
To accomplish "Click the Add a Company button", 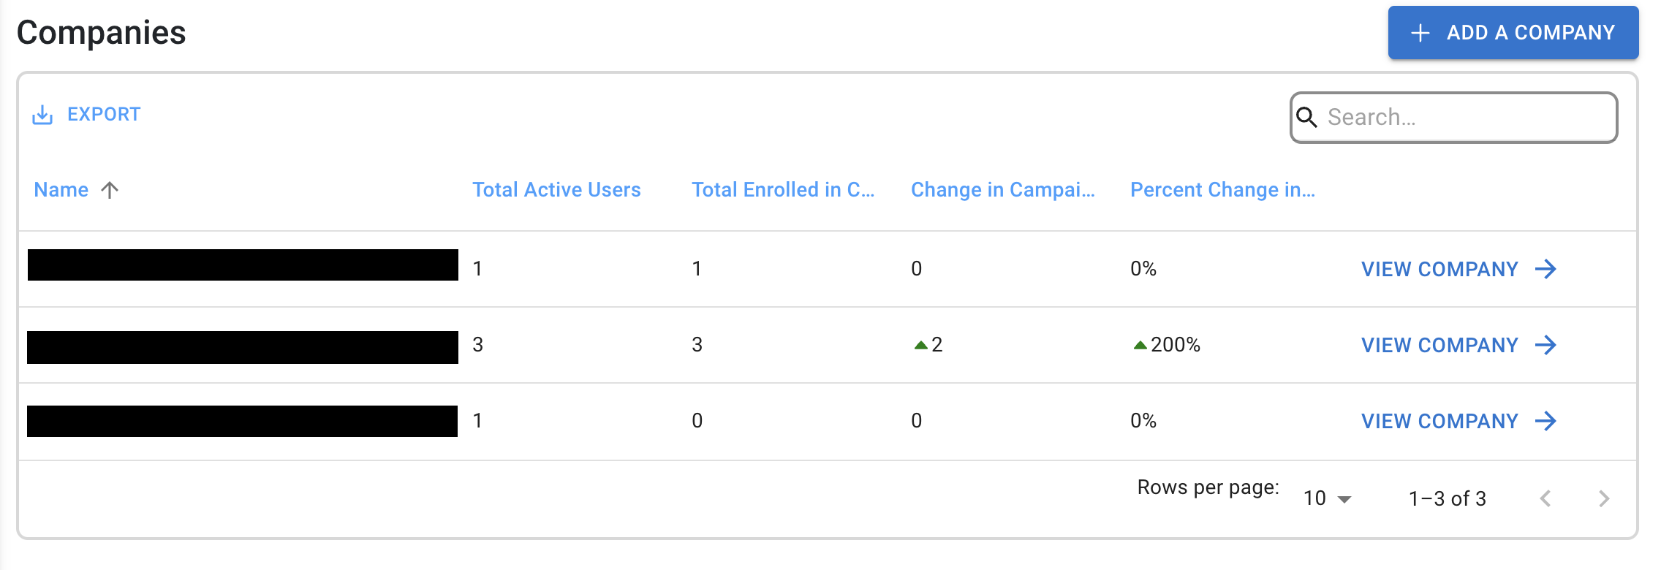I will pyautogui.click(x=1513, y=33).
